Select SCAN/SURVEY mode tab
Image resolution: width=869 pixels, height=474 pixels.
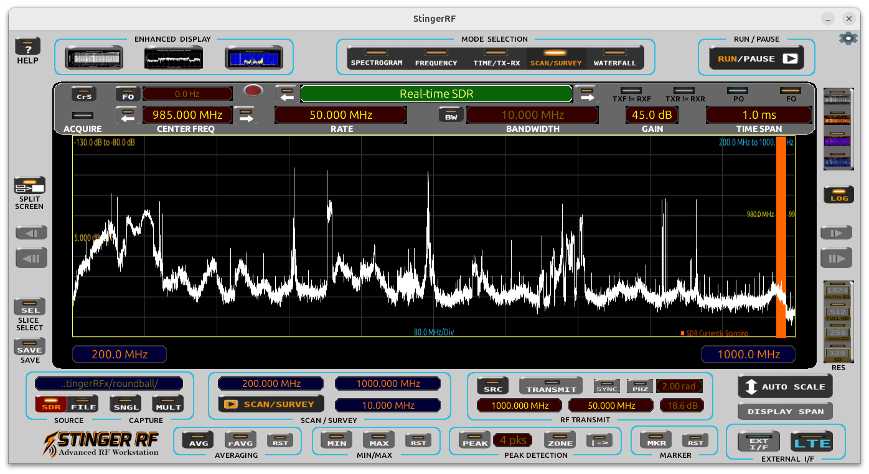556,58
